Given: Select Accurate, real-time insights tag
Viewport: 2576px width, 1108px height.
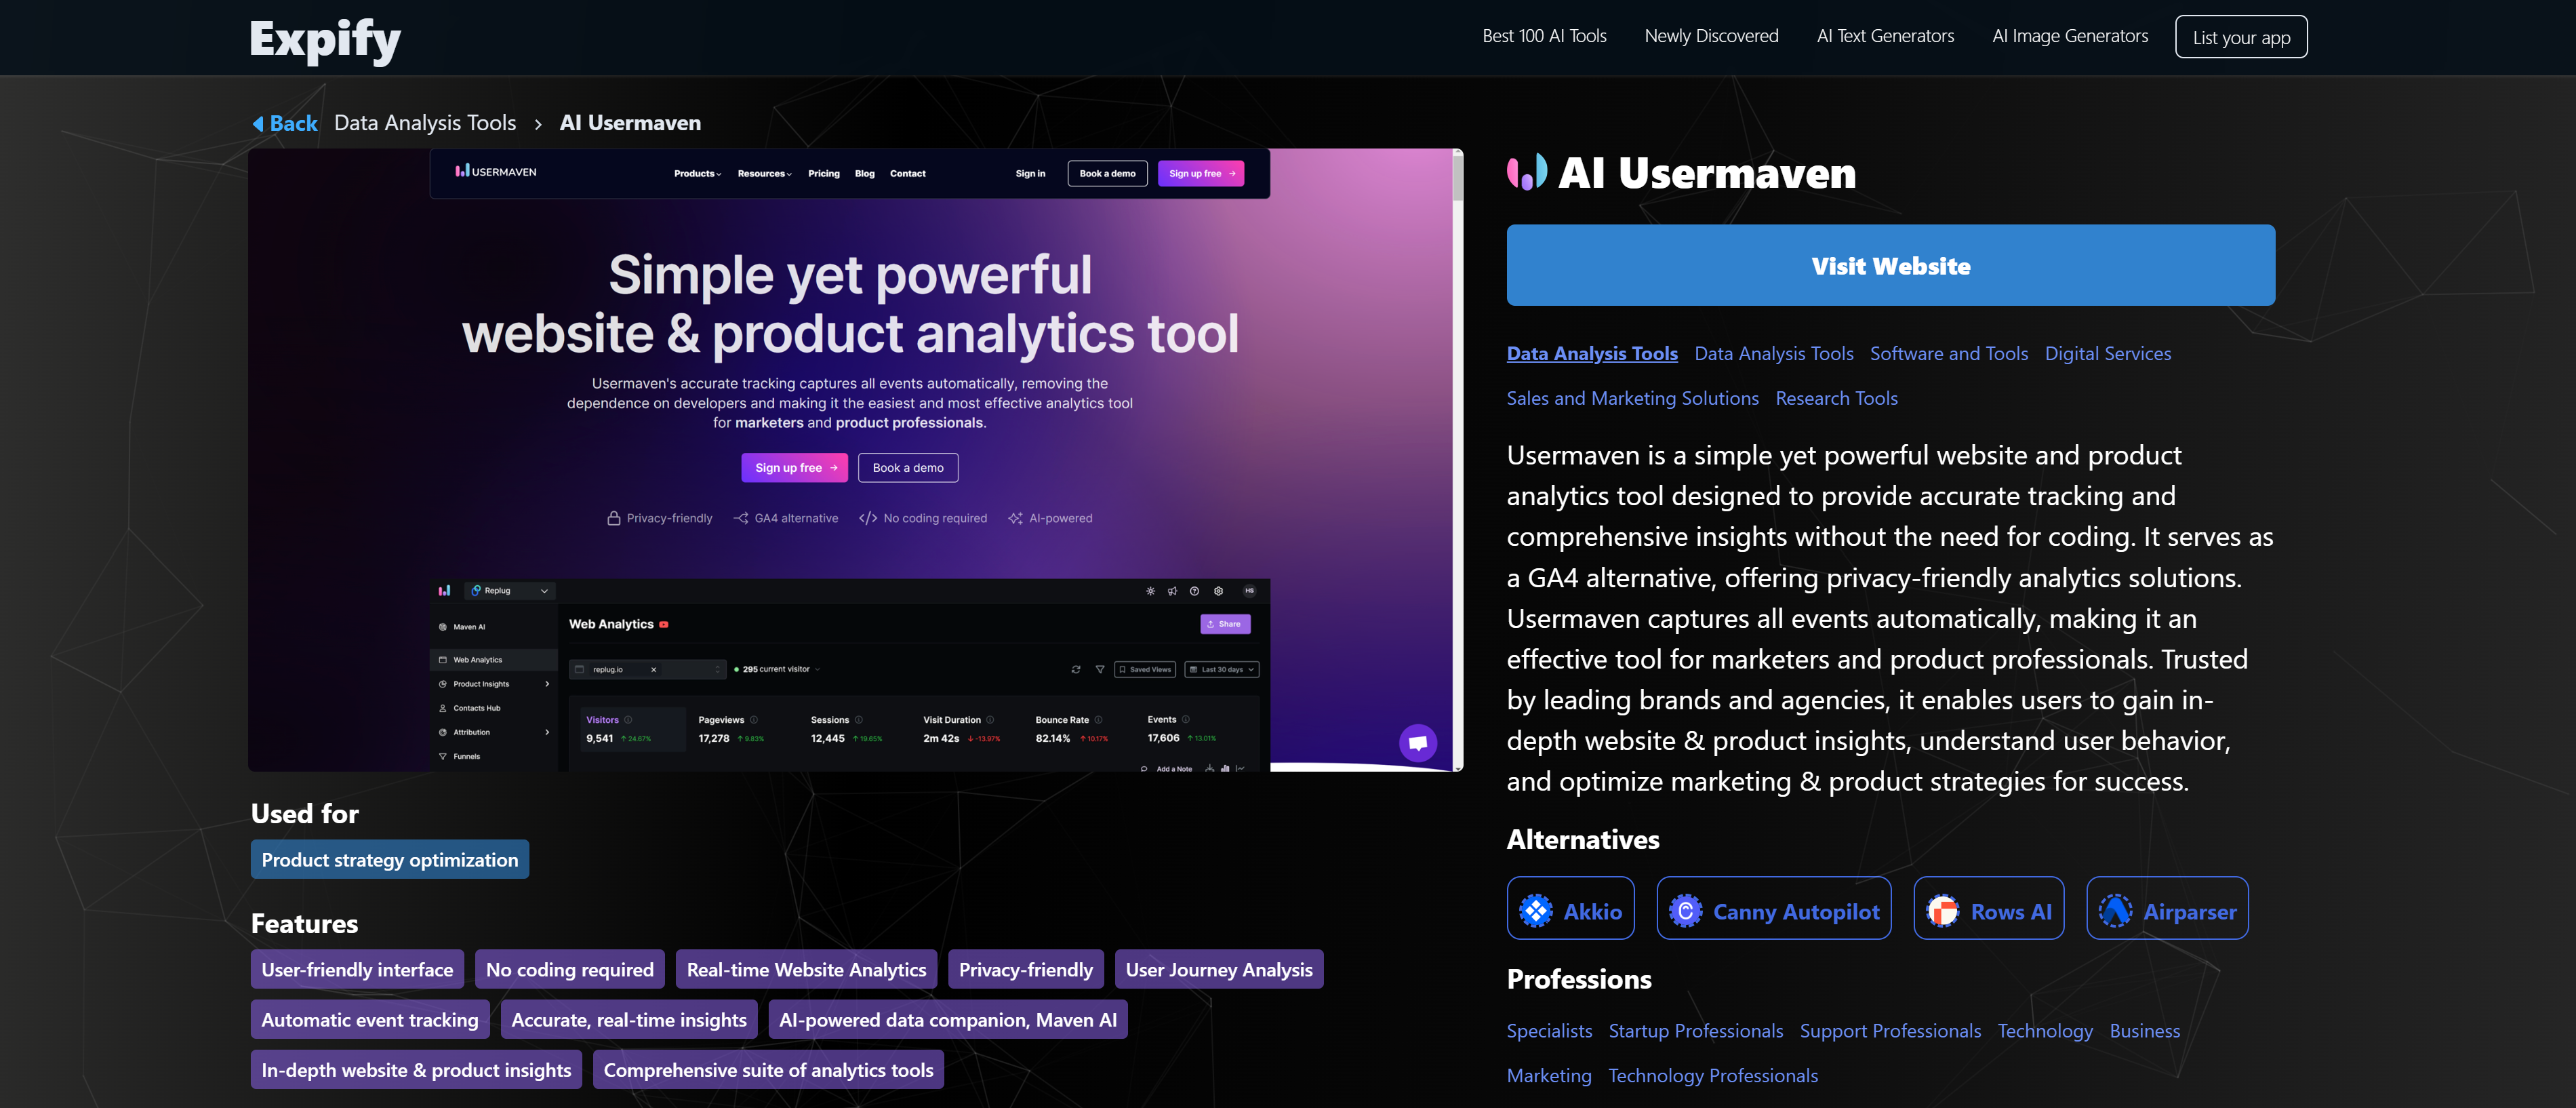Looking at the screenshot, I should (x=629, y=1019).
